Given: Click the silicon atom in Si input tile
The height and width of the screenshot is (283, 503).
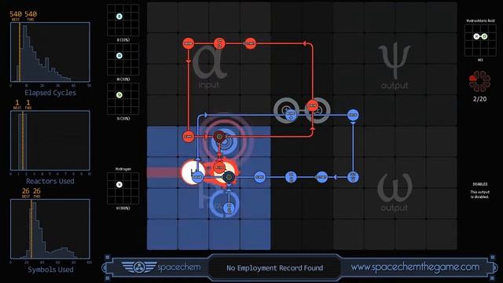Looking at the screenshot, I should pyautogui.click(x=119, y=95).
